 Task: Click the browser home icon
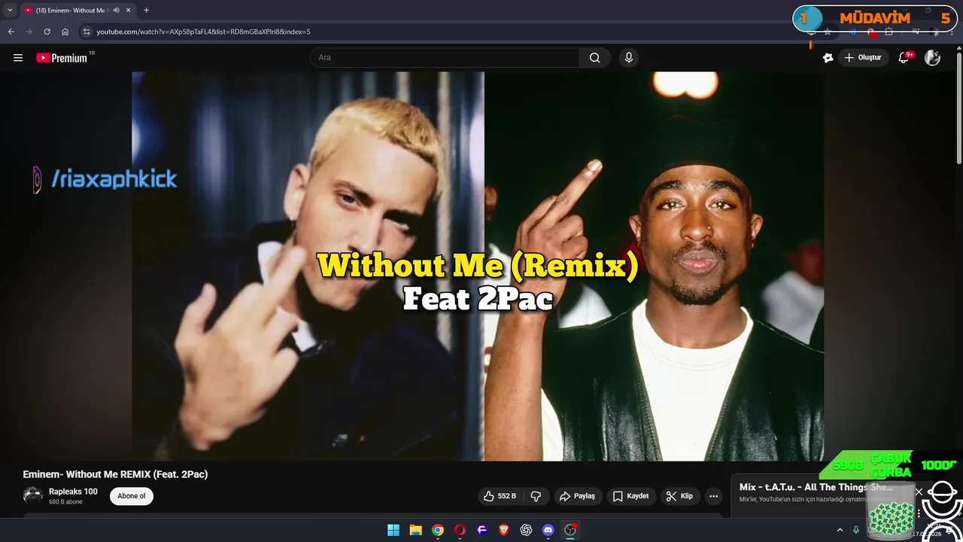coord(65,32)
